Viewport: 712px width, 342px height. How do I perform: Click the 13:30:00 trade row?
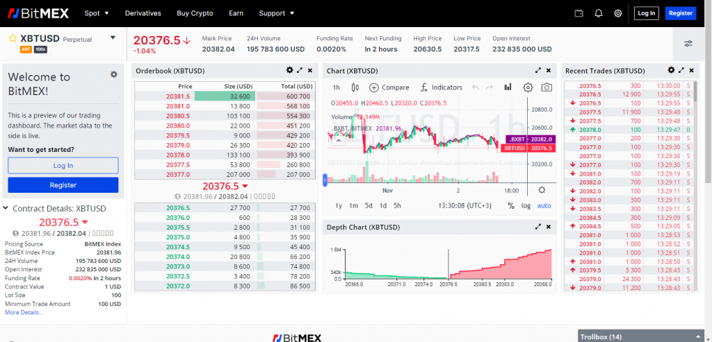[629, 85]
